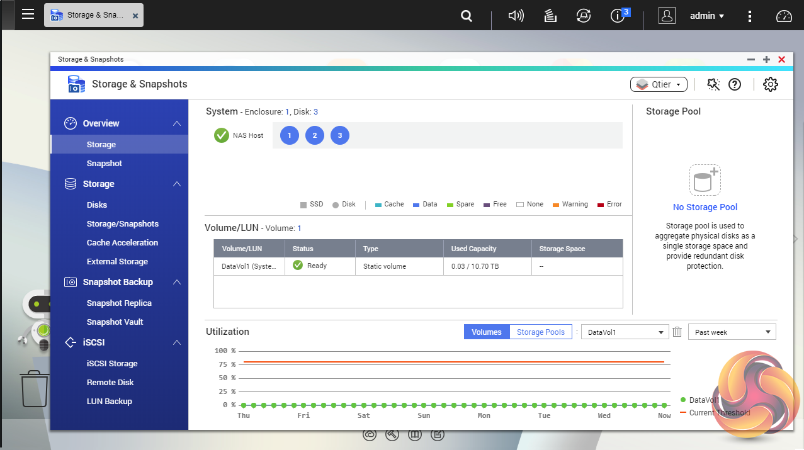Click the new storage pool icon
The width and height of the screenshot is (804, 450).
coord(705,181)
